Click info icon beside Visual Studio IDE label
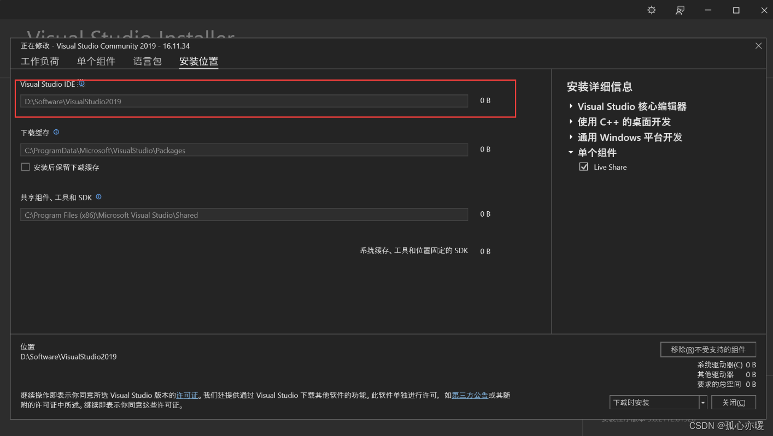The width and height of the screenshot is (773, 436). [81, 83]
